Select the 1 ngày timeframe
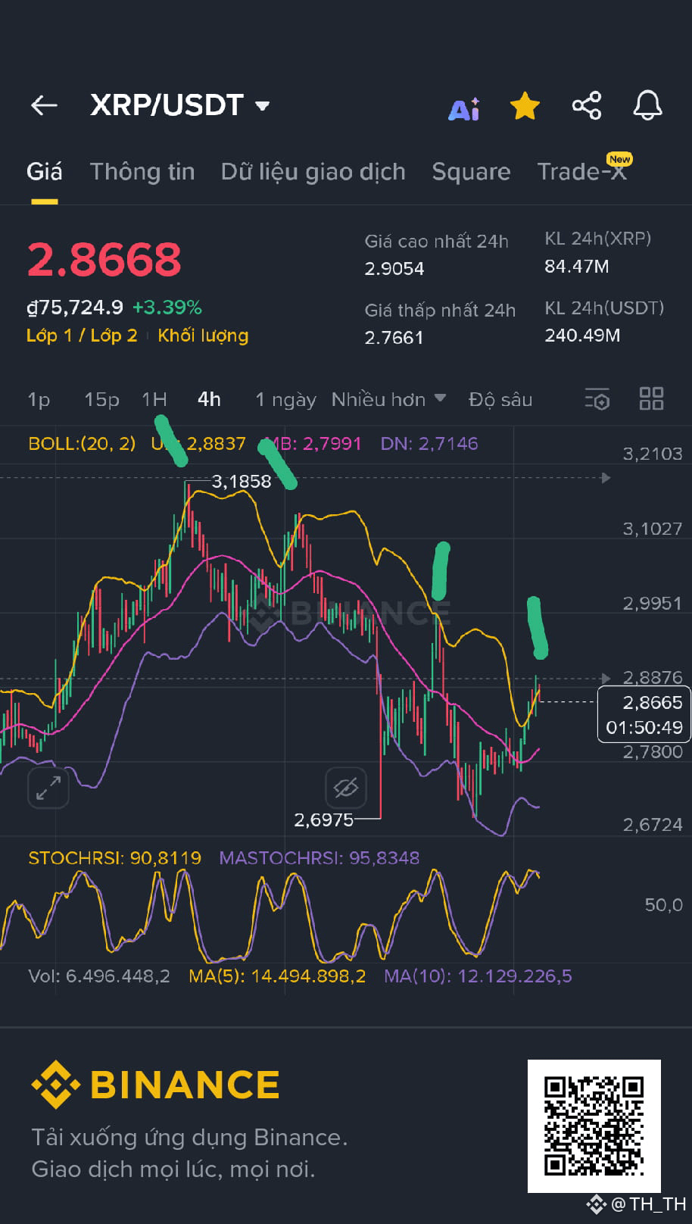This screenshot has width=692, height=1224. (285, 399)
